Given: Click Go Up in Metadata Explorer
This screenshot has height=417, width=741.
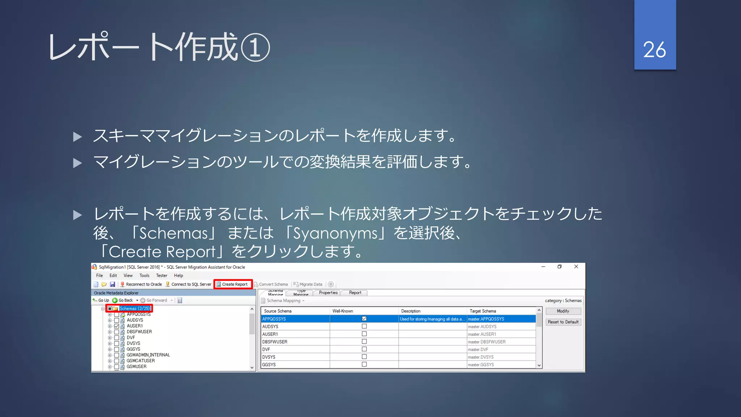Looking at the screenshot, I should [x=101, y=300].
